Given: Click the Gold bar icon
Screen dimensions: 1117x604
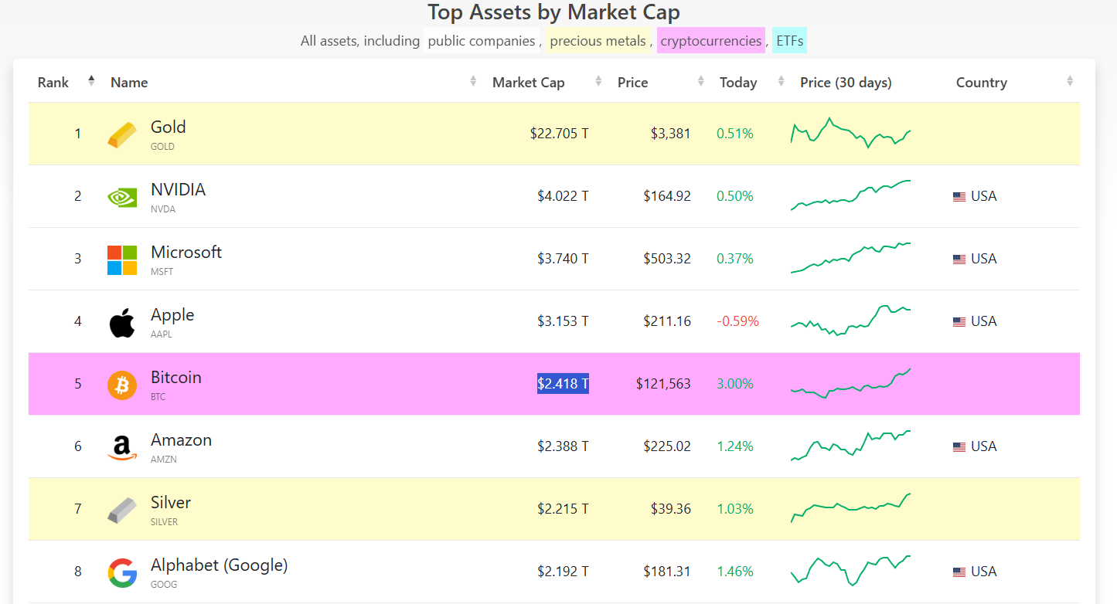Looking at the screenshot, I should click(122, 134).
